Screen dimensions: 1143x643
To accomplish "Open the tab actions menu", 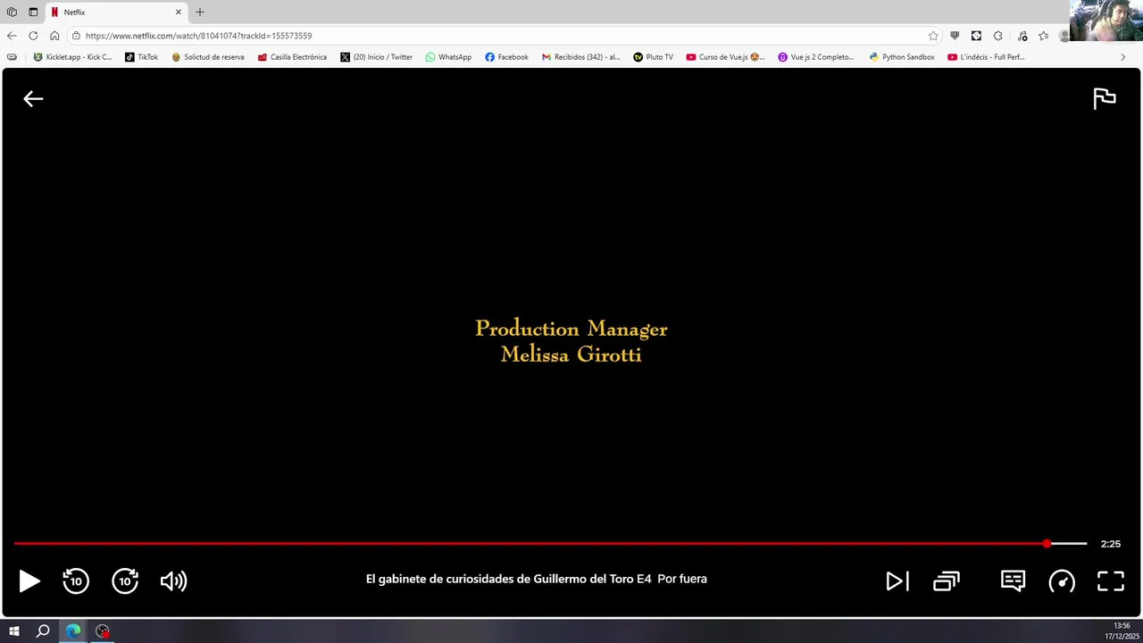I will pos(33,13).
